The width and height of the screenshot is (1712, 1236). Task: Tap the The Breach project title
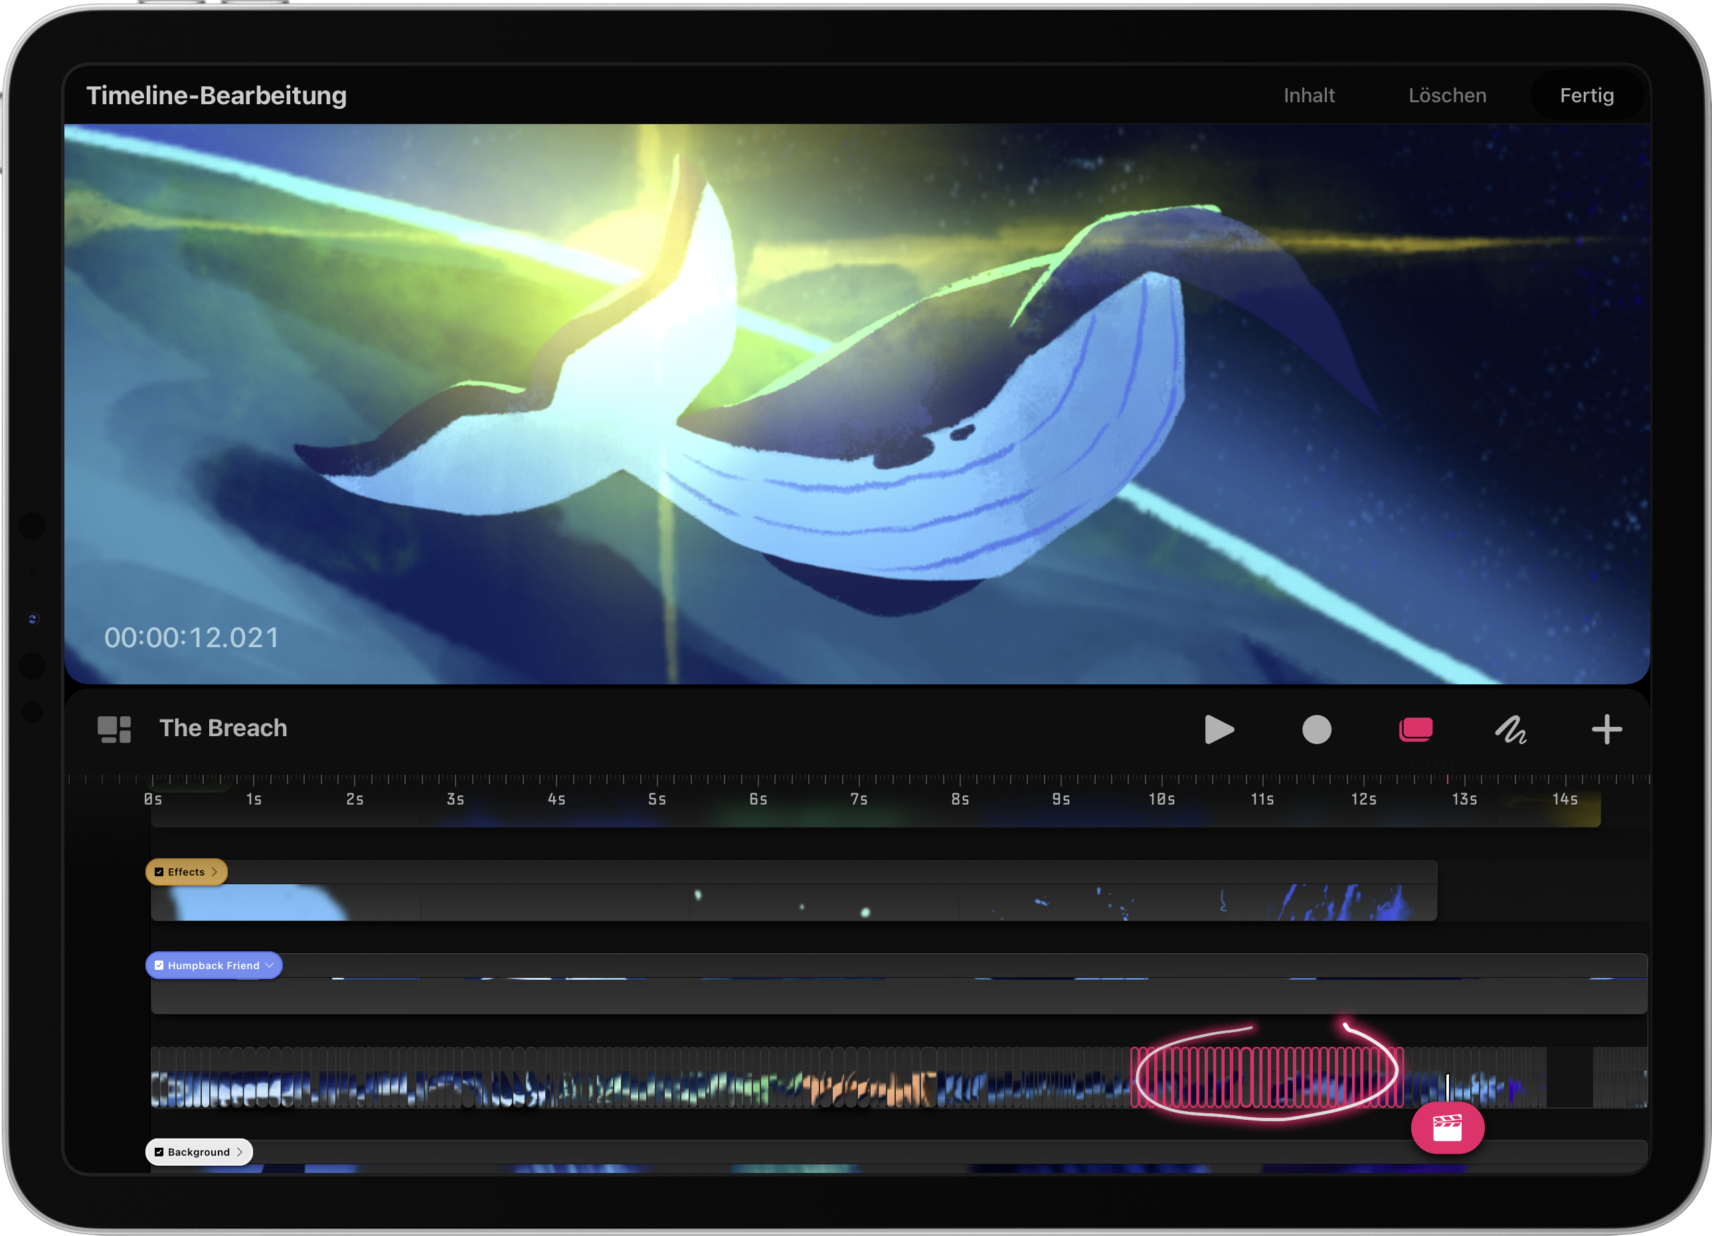(x=222, y=728)
